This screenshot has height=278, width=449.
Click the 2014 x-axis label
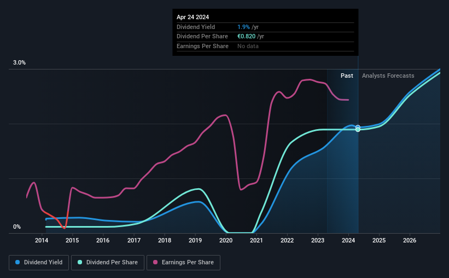42,240
